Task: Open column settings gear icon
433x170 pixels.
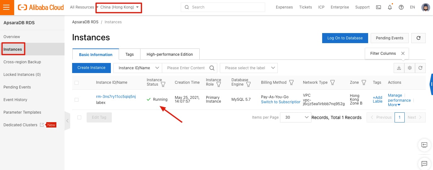Action: [410, 68]
